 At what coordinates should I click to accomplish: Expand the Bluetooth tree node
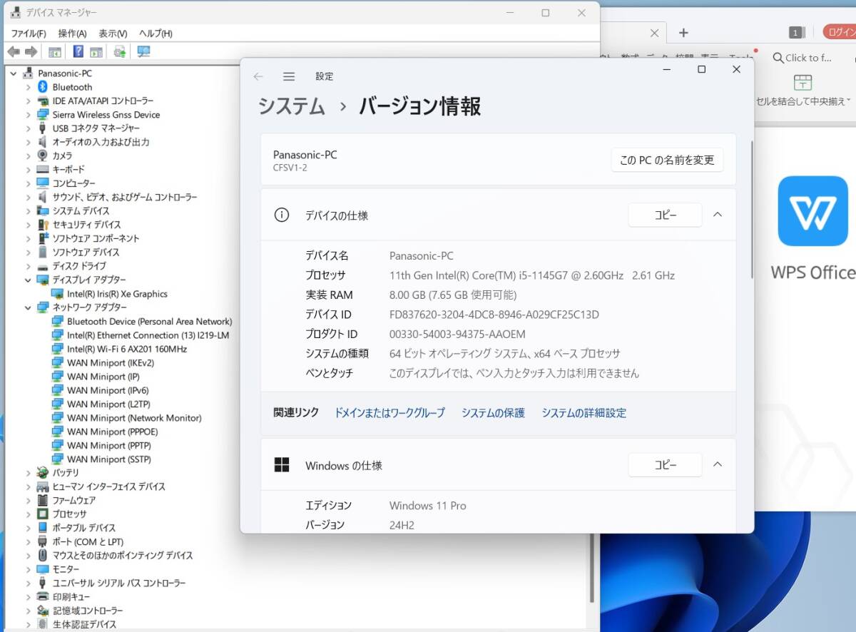coord(28,86)
